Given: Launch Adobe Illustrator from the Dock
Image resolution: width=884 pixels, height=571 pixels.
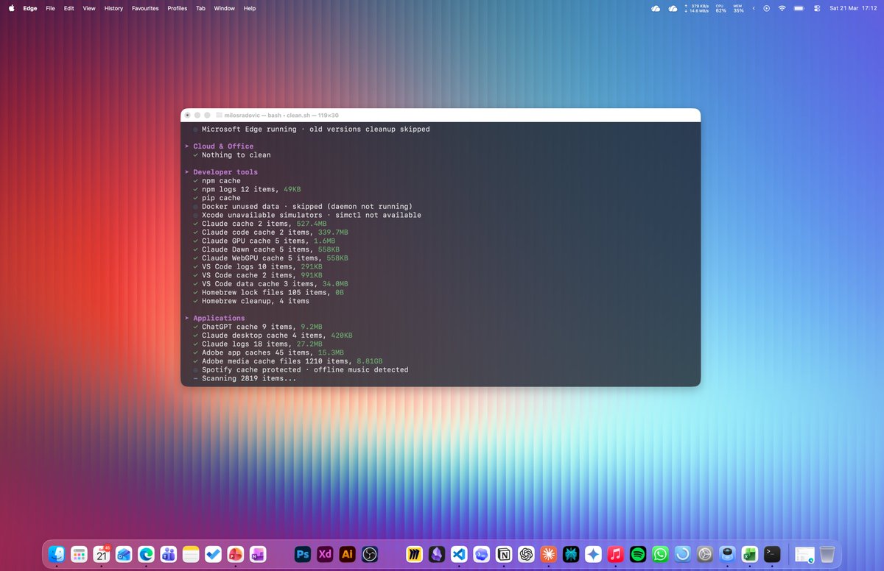Looking at the screenshot, I should 347,554.
